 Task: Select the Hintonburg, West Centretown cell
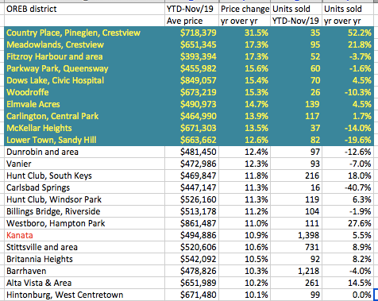(x=84, y=295)
